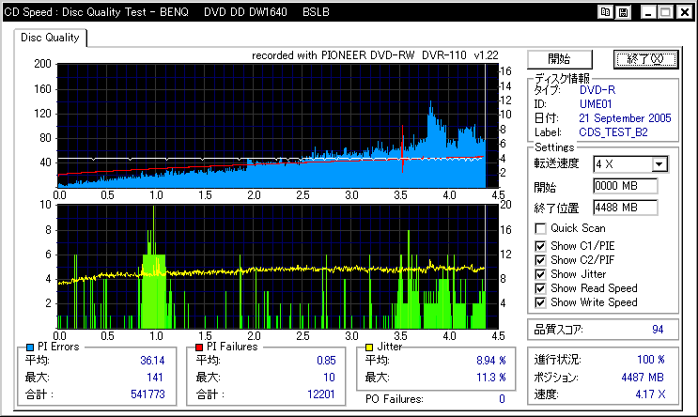Click the yellow Jitter color swatch
The width and height of the screenshot is (698, 417).
pyautogui.click(x=369, y=347)
